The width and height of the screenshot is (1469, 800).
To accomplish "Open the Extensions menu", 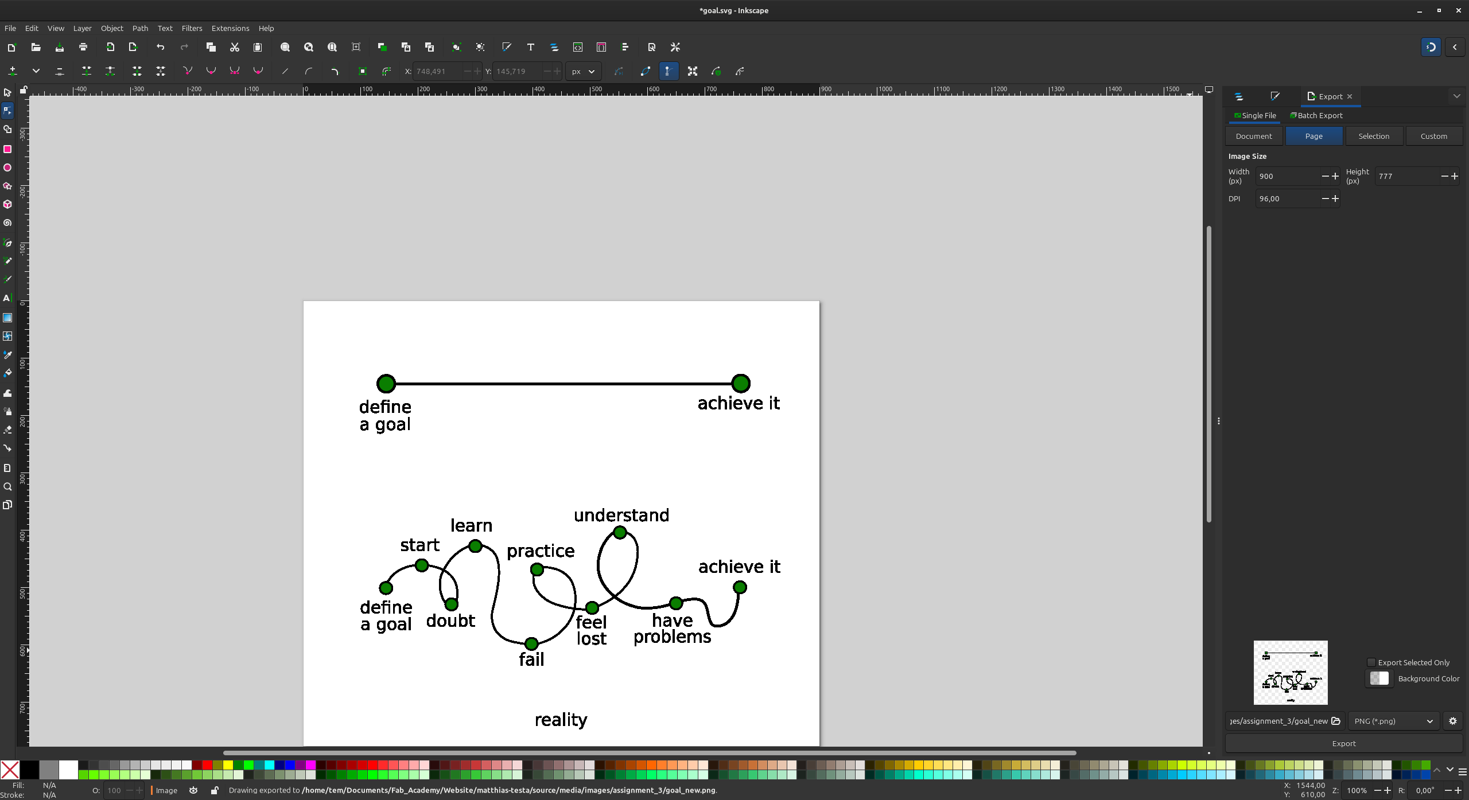I will point(230,28).
